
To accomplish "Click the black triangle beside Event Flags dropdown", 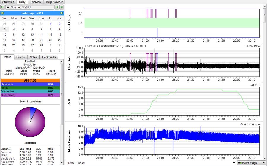I will (234, 163).
